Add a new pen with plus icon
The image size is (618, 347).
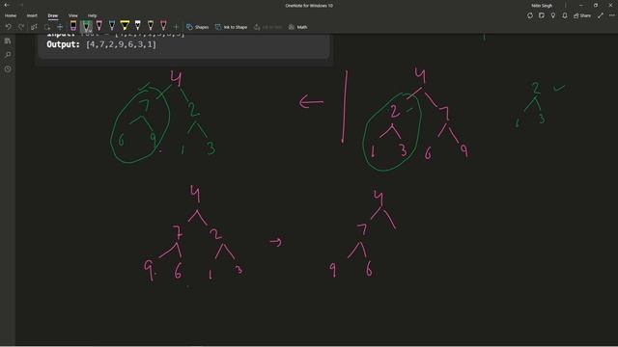[x=176, y=27]
